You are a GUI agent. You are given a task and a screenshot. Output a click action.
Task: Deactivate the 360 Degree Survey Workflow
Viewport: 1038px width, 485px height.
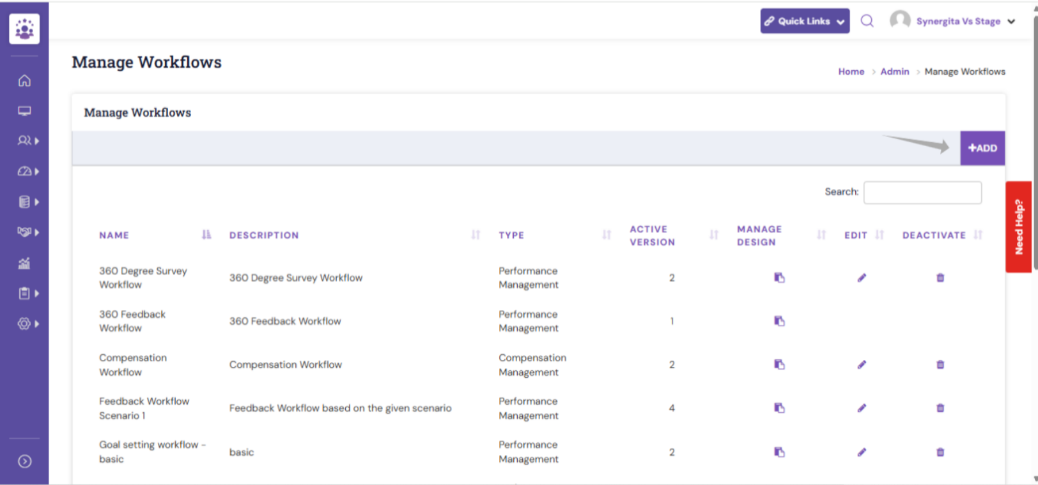(940, 278)
